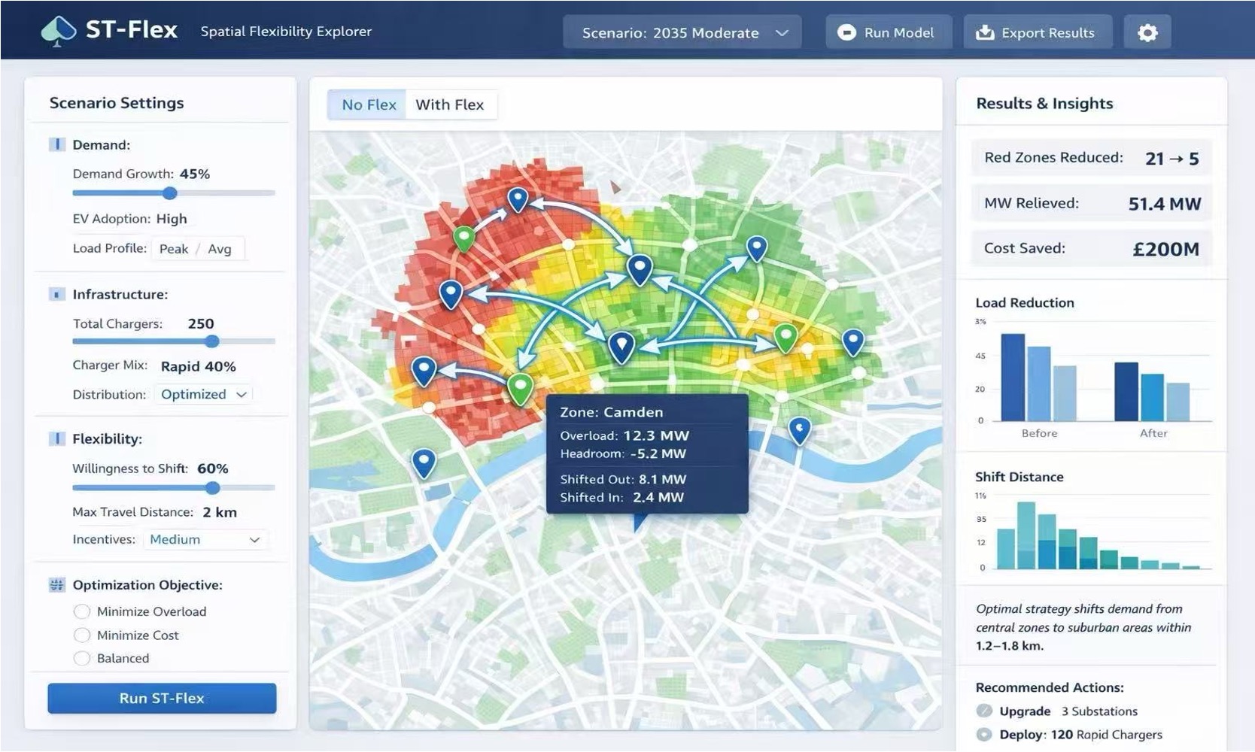Select the green pin above the Camden tooltip

tap(520, 388)
